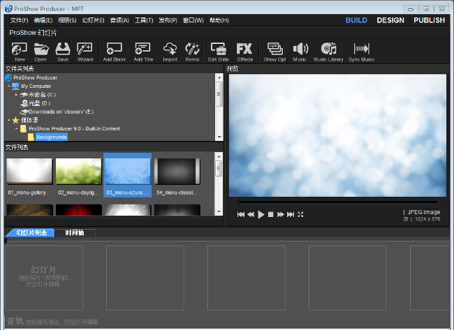The width and height of the screenshot is (454, 330).
Task: Click the Add Title slide icon
Action: click(142, 50)
